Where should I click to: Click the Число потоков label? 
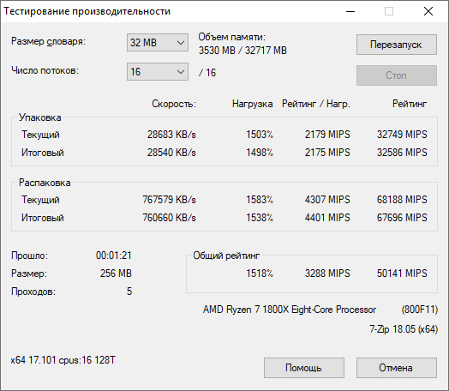point(45,70)
